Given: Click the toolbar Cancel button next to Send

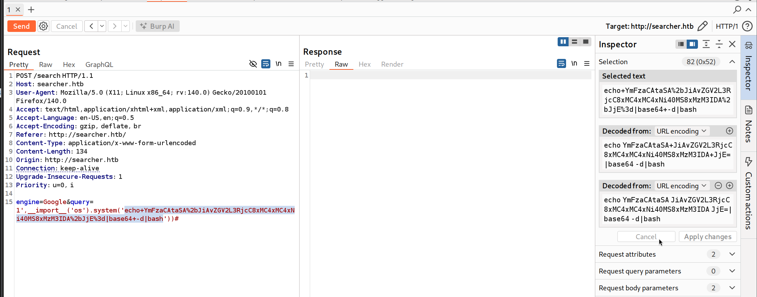Looking at the screenshot, I should (x=66, y=26).
